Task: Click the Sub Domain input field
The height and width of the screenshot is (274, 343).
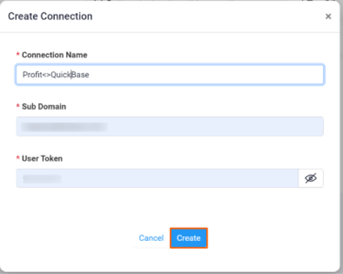Action: click(170, 126)
